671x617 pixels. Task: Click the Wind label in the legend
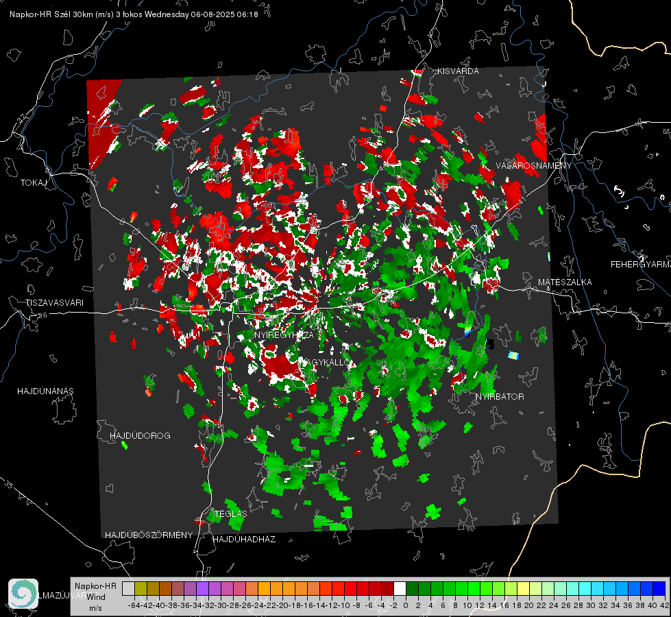[96, 597]
